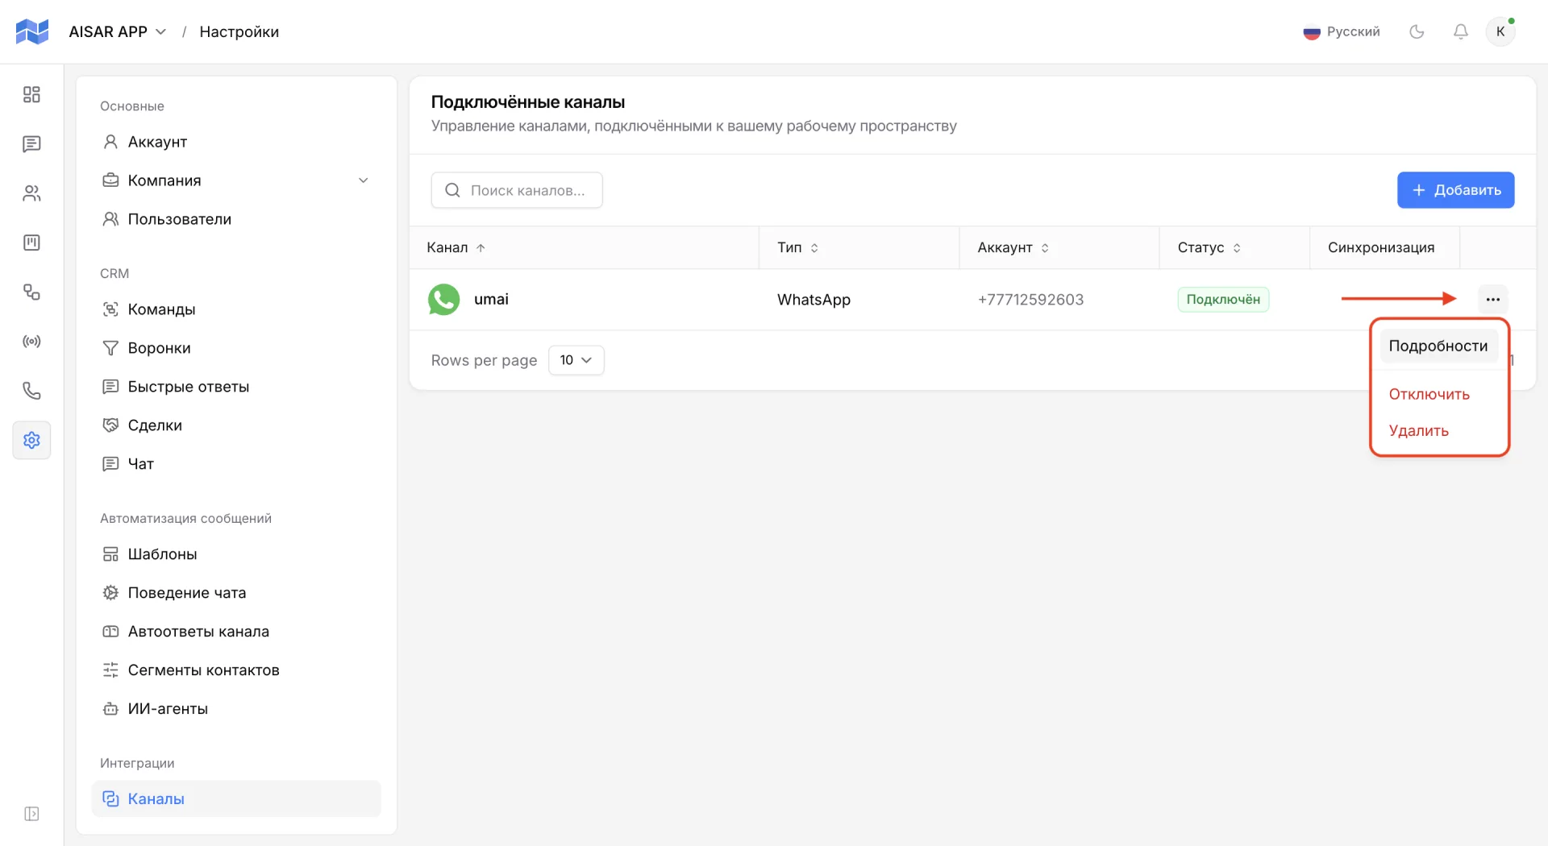
Task: Open the broadcast icon in left rail
Action: pyautogui.click(x=31, y=342)
